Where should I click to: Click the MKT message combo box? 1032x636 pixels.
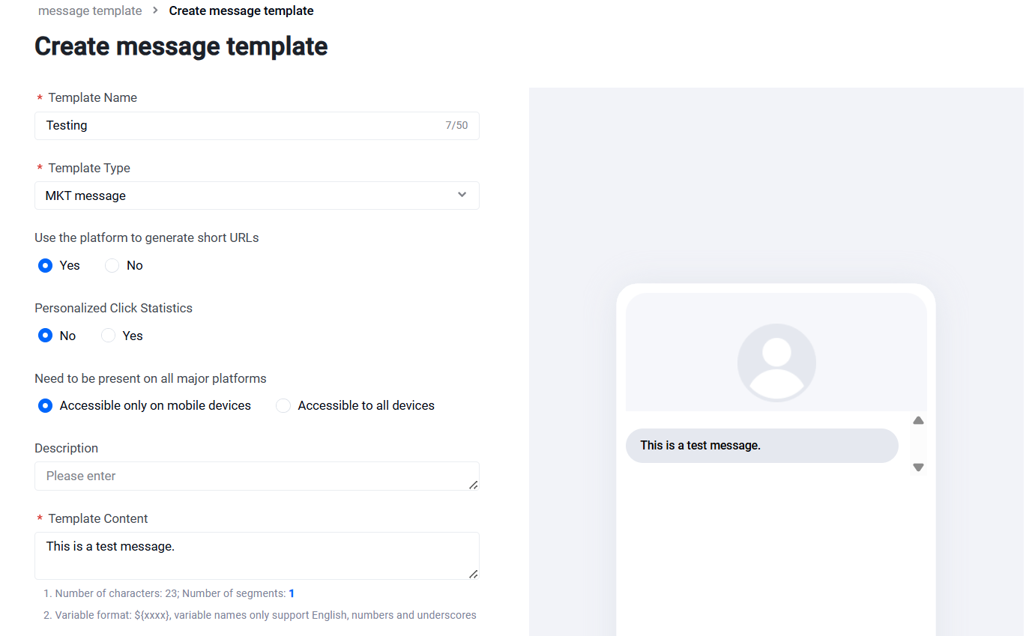coord(256,196)
